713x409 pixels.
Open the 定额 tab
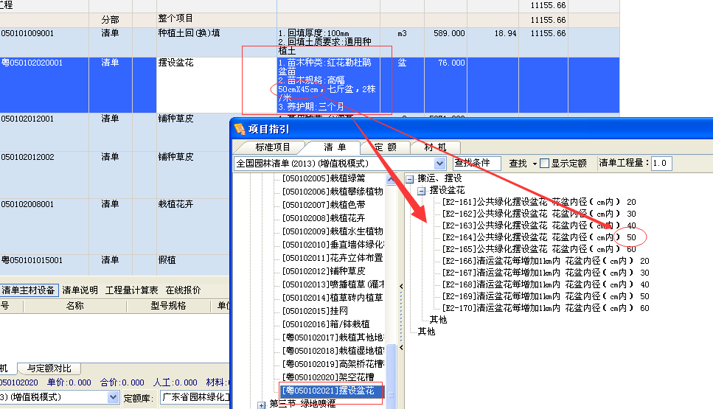(386, 147)
